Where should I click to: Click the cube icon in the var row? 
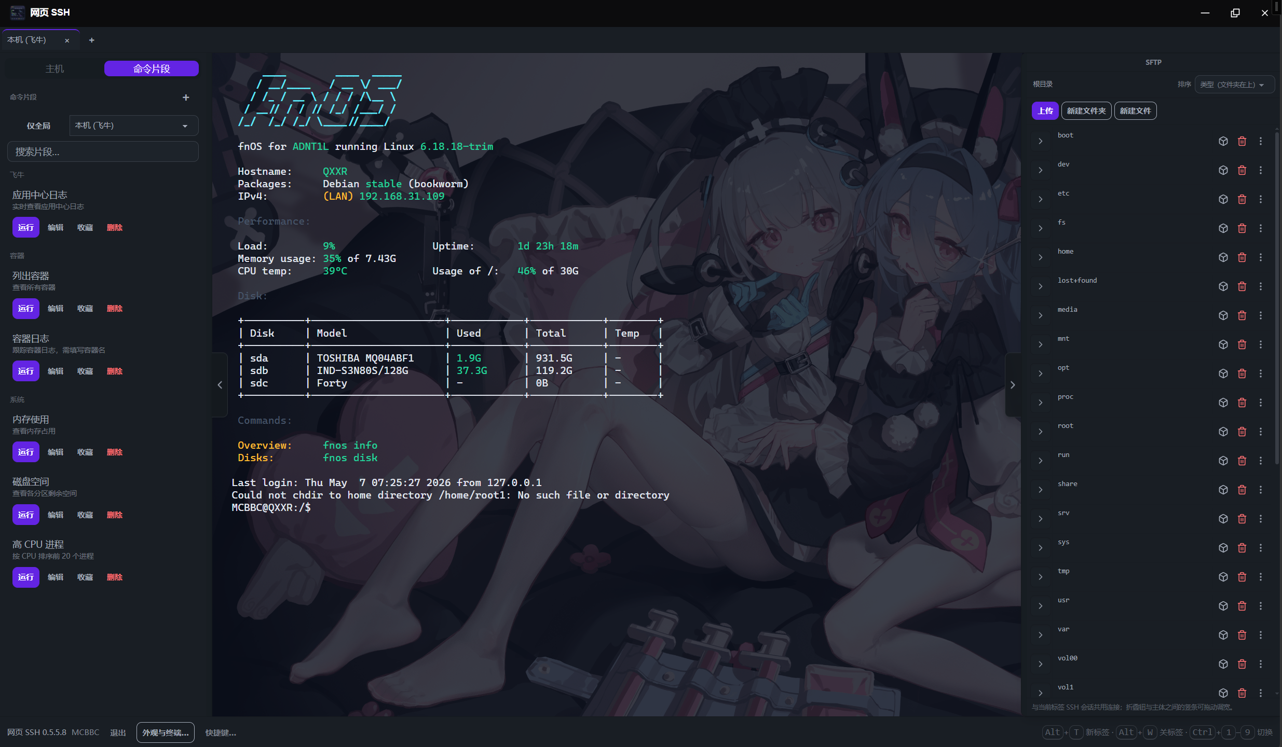click(1223, 635)
